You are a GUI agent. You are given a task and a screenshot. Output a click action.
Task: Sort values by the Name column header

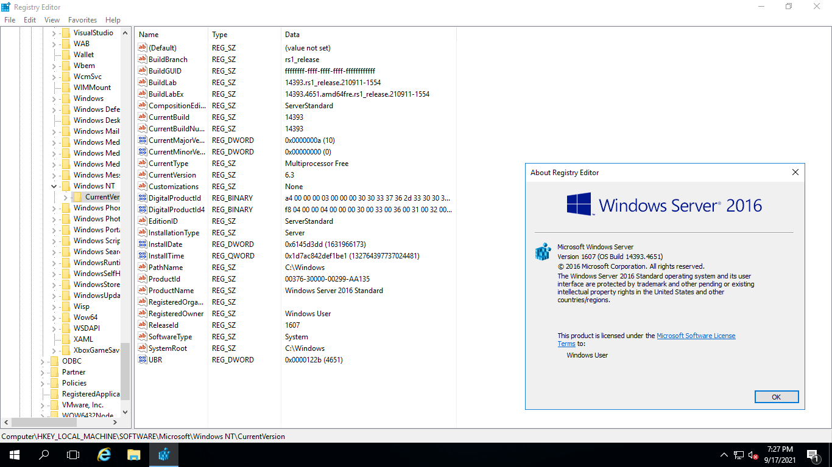pyautogui.click(x=171, y=35)
